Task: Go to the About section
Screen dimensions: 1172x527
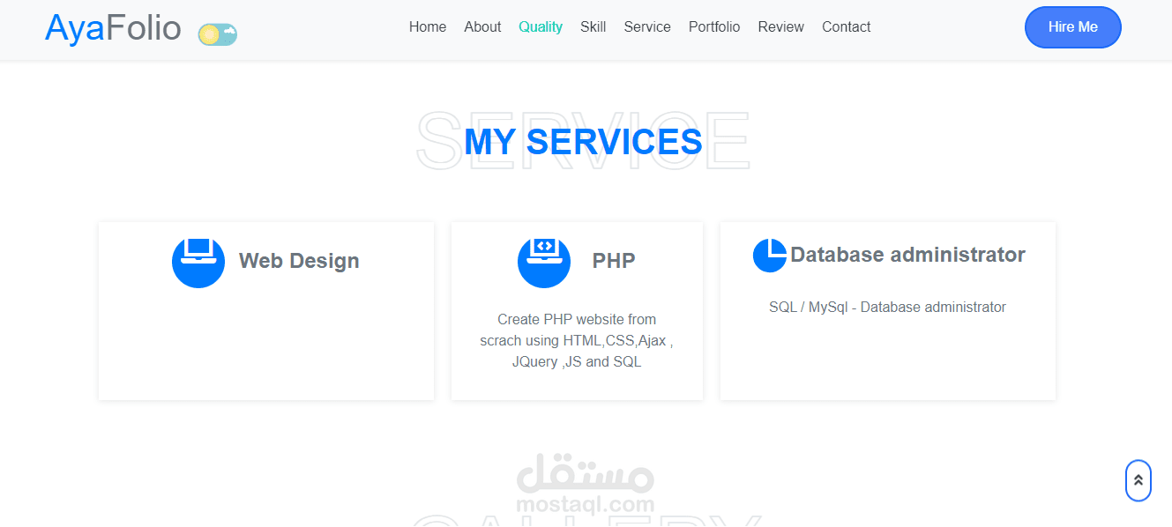Action: click(482, 27)
